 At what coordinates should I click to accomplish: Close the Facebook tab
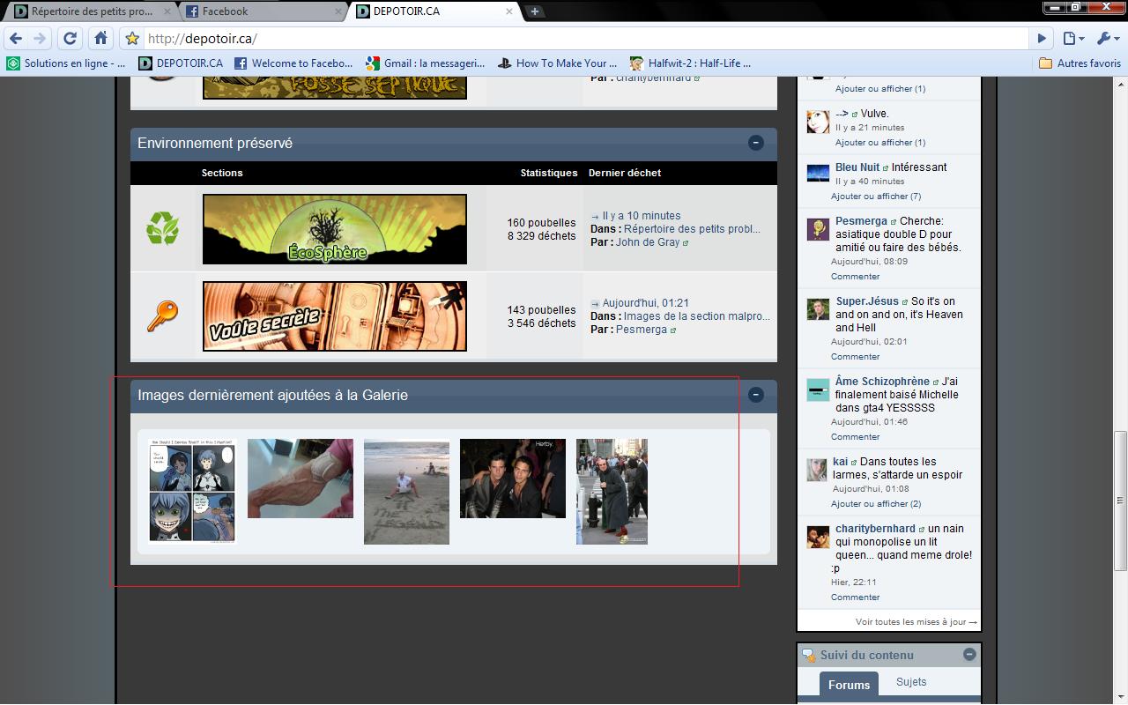pyautogui.click(x=338, y=11)
